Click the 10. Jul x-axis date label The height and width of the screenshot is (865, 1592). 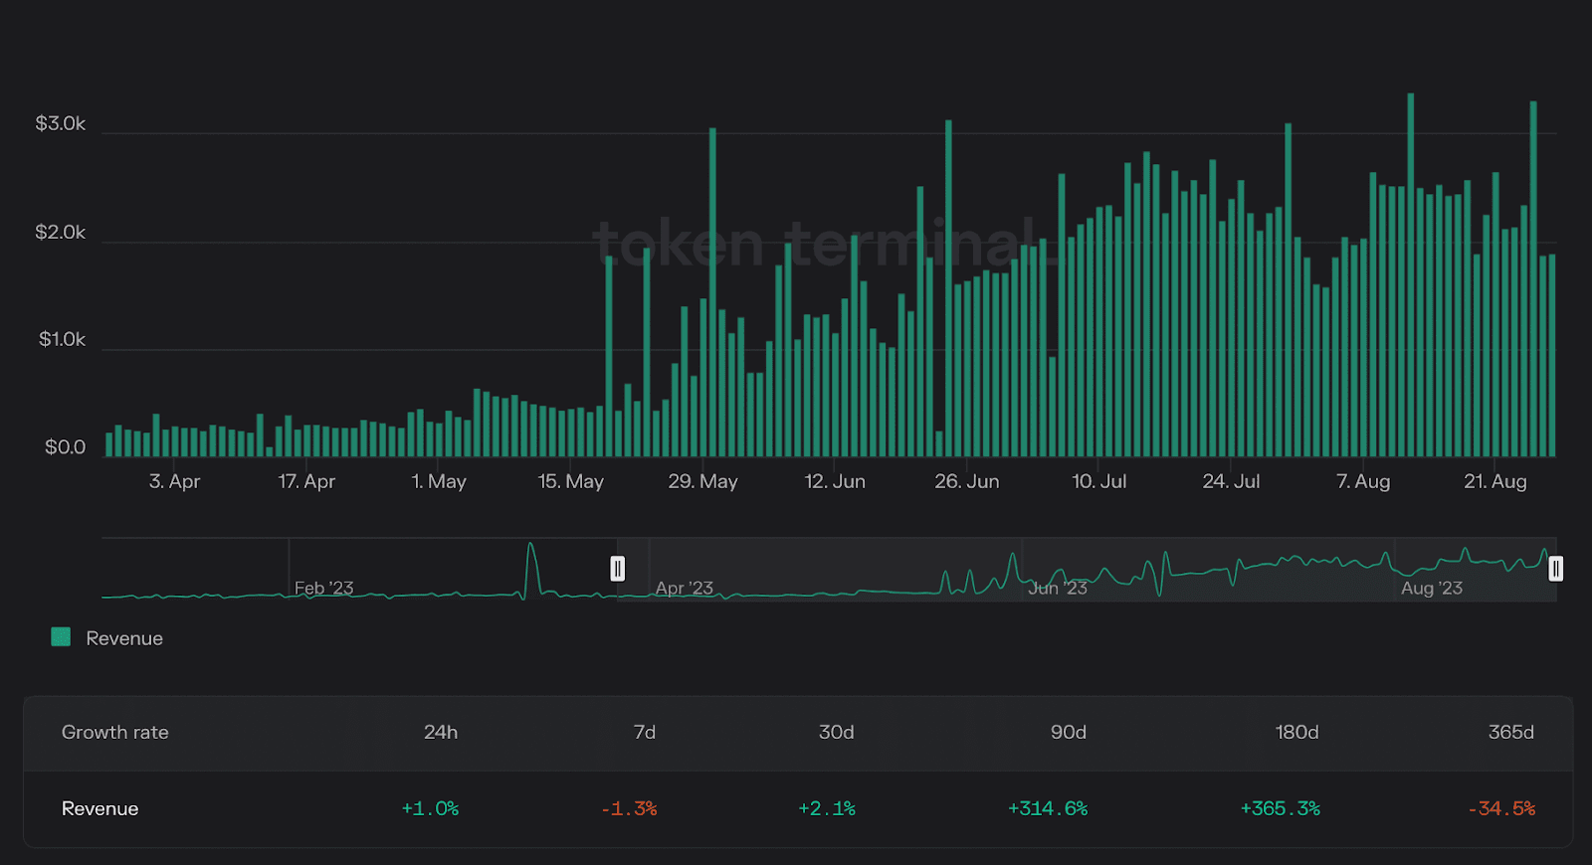(1098, 481)
